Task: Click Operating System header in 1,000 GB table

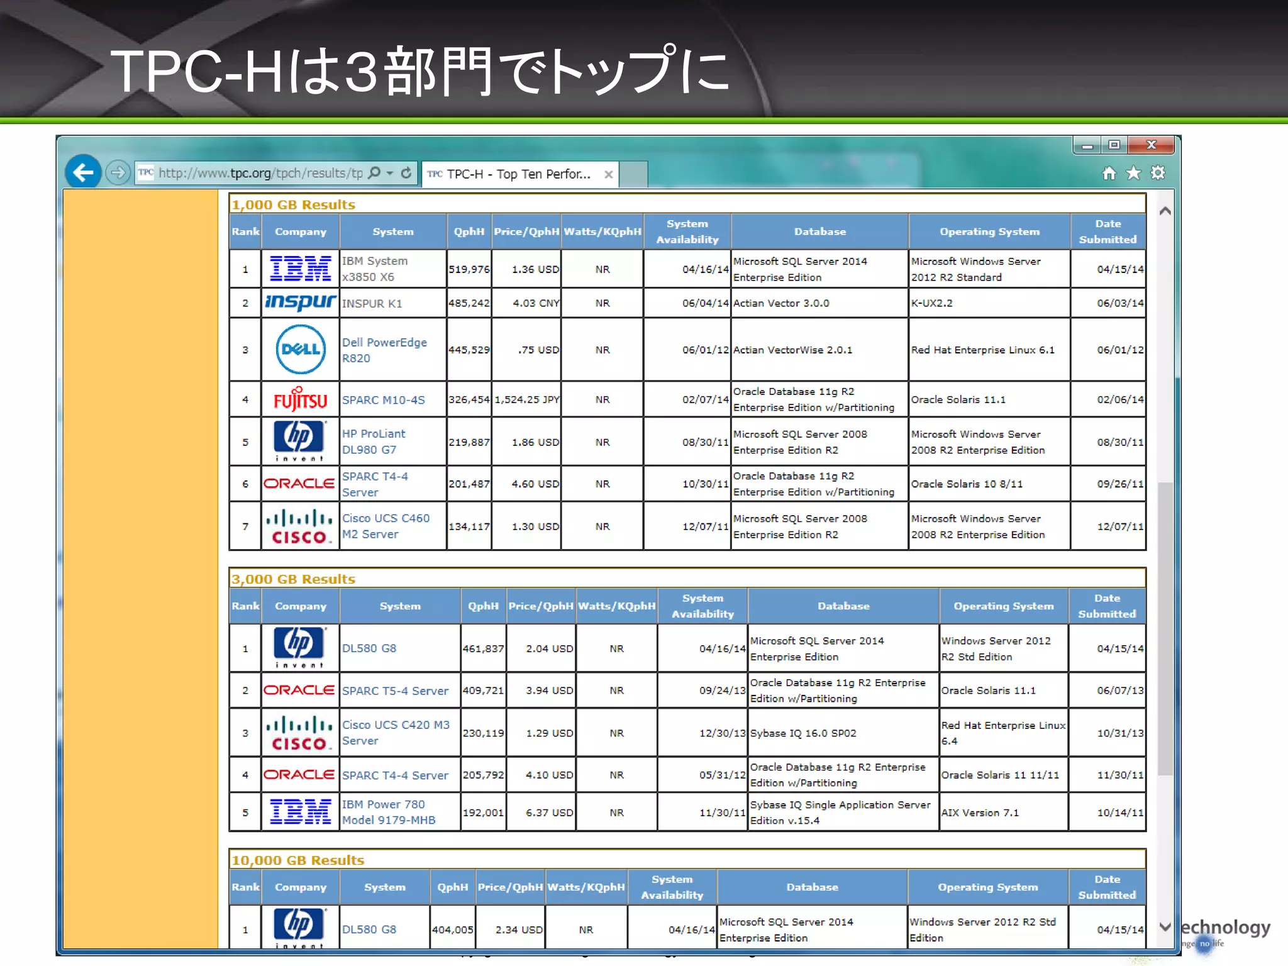Action: 989,231
